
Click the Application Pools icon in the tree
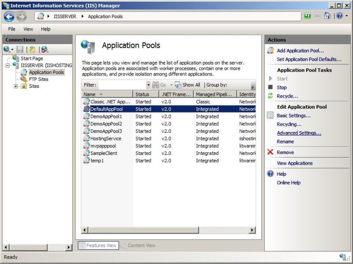(25, 72)
